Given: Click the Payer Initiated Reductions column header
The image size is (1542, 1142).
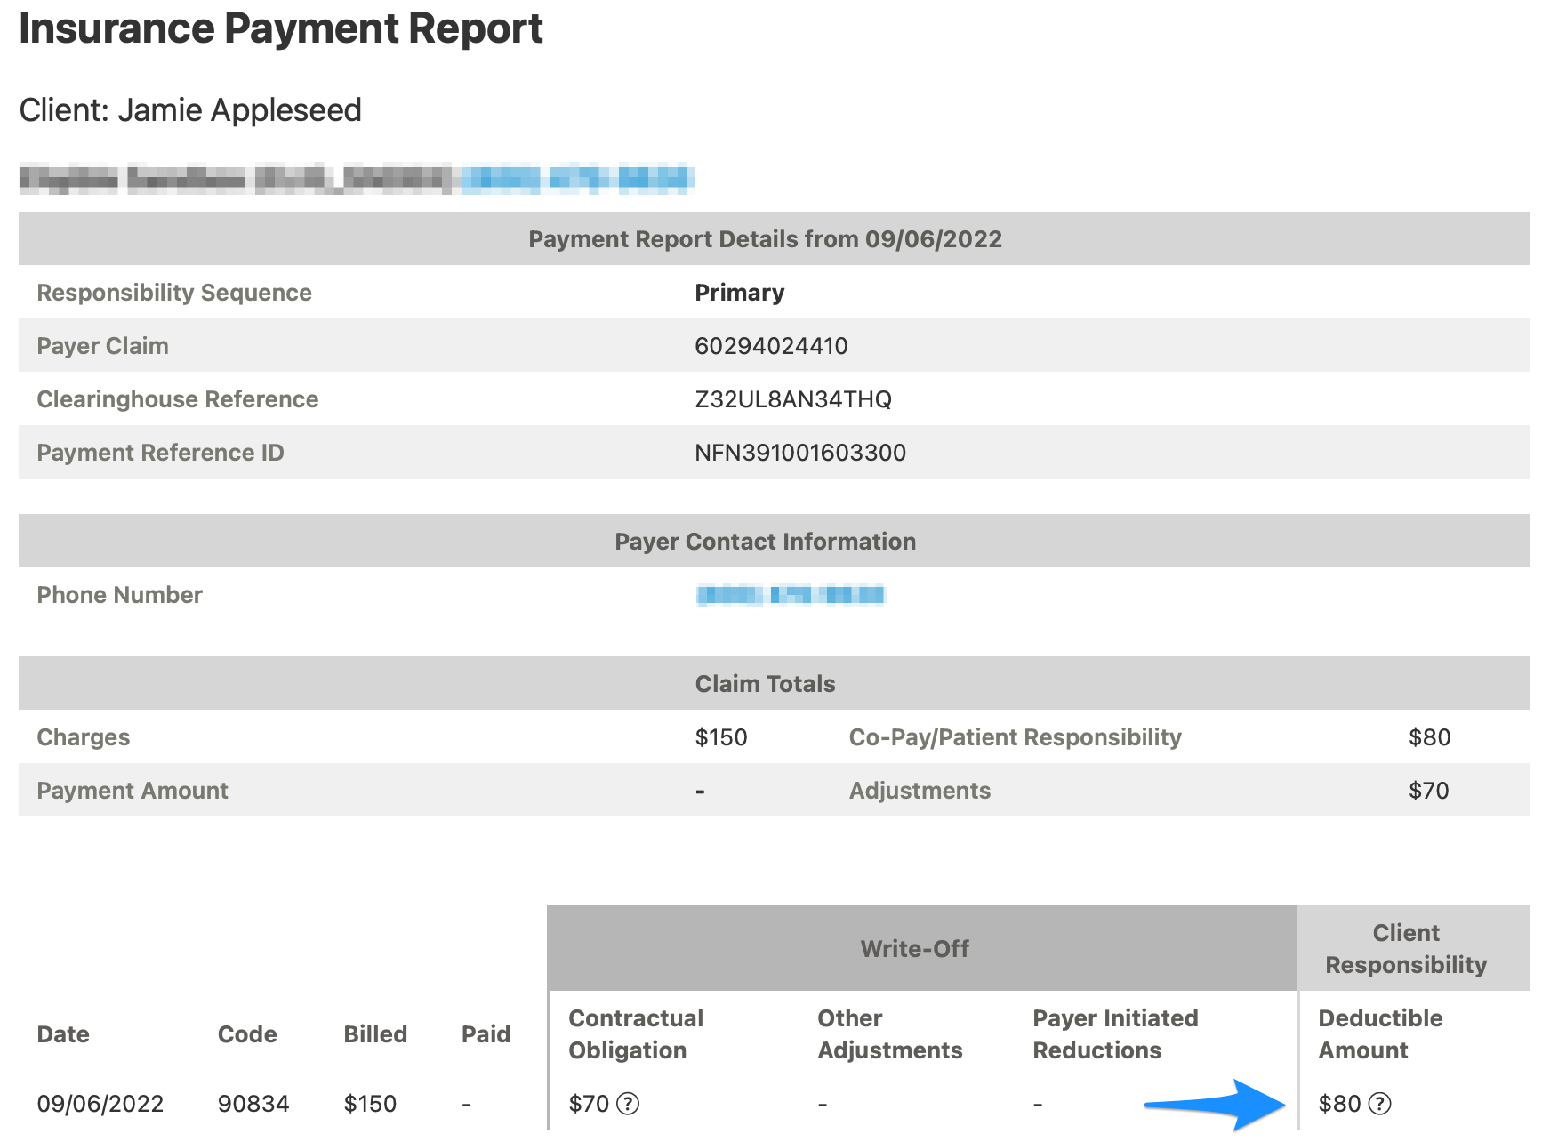Looking at the screenshot, I should (x=1115, y=1034).
